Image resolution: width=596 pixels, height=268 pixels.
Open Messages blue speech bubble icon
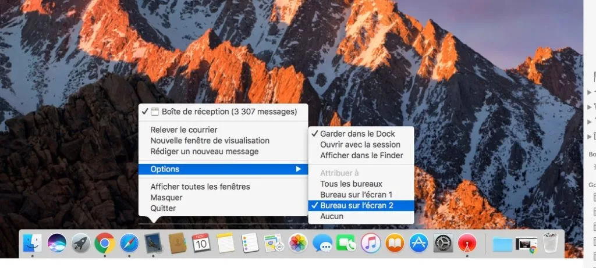[x=322, y=243]
